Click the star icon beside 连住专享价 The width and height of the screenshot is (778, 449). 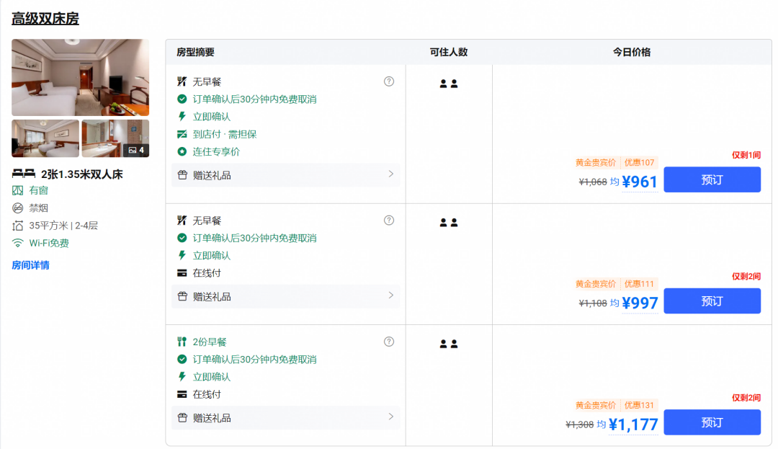click(182, 151)
